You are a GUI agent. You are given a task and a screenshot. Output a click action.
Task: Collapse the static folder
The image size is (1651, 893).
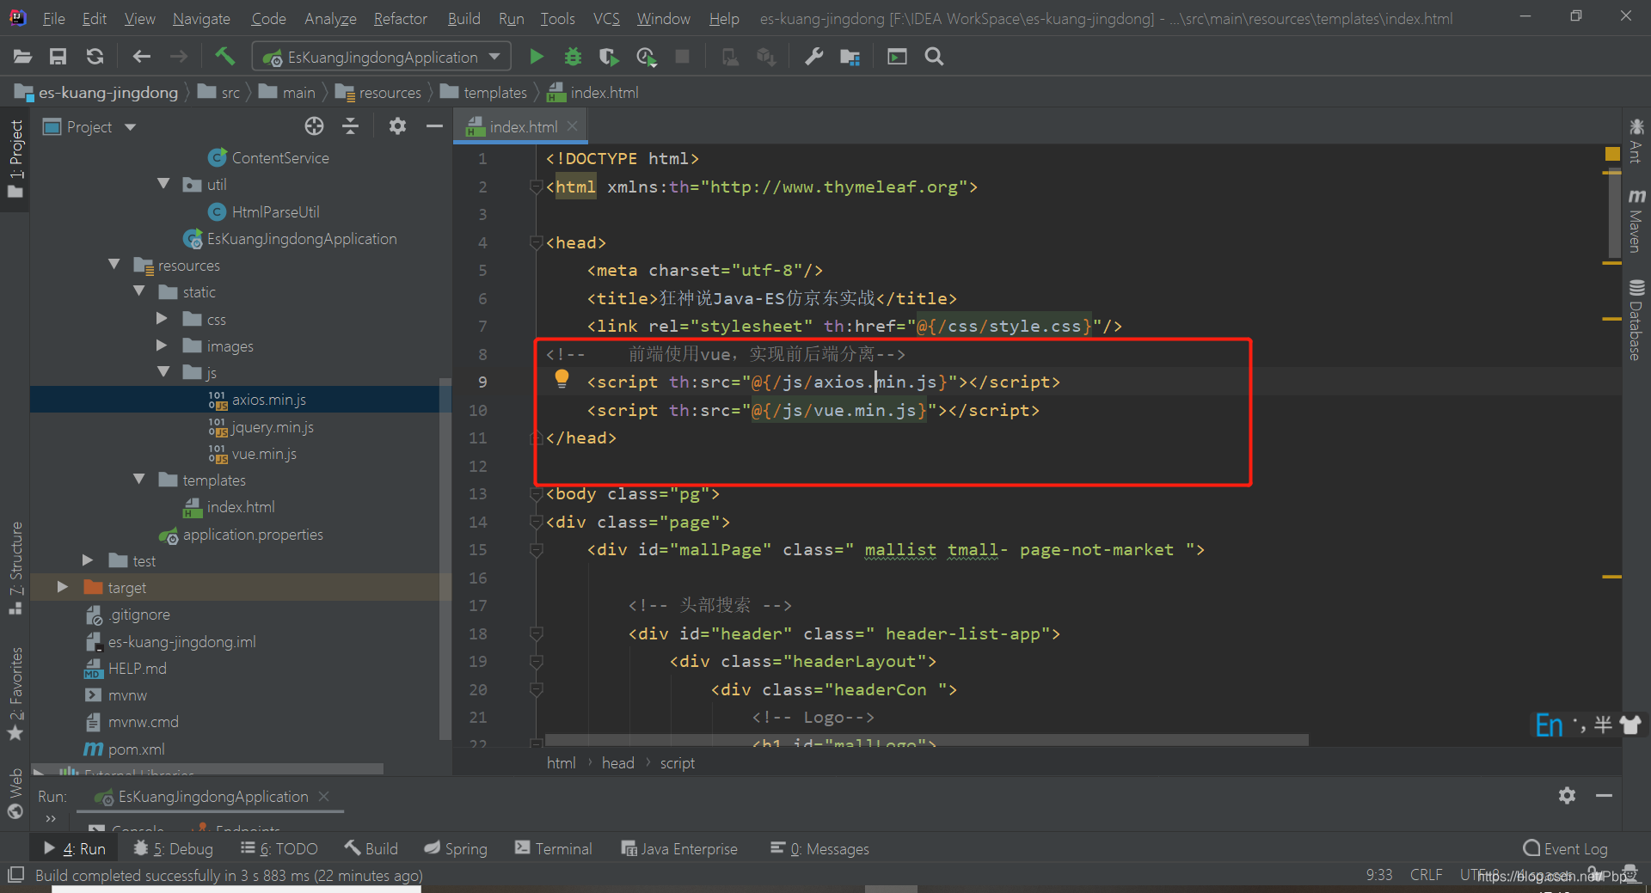click(x=139, y=291)
